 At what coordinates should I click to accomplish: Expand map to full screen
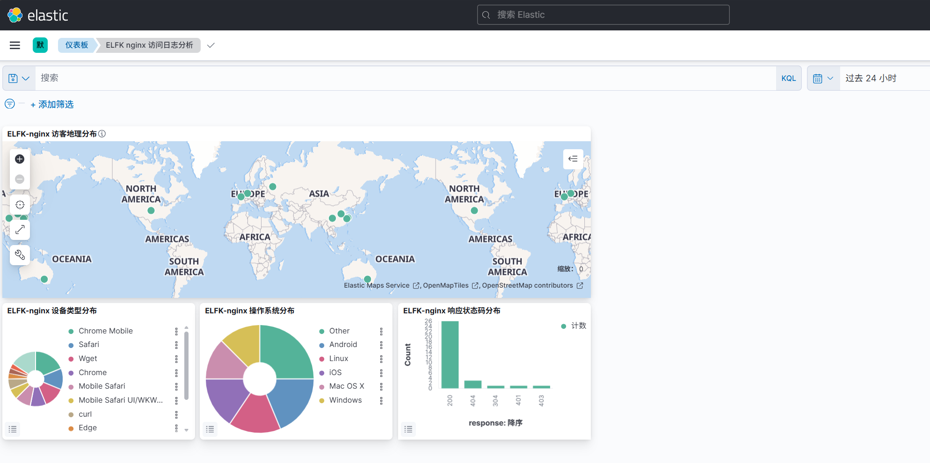20,230
